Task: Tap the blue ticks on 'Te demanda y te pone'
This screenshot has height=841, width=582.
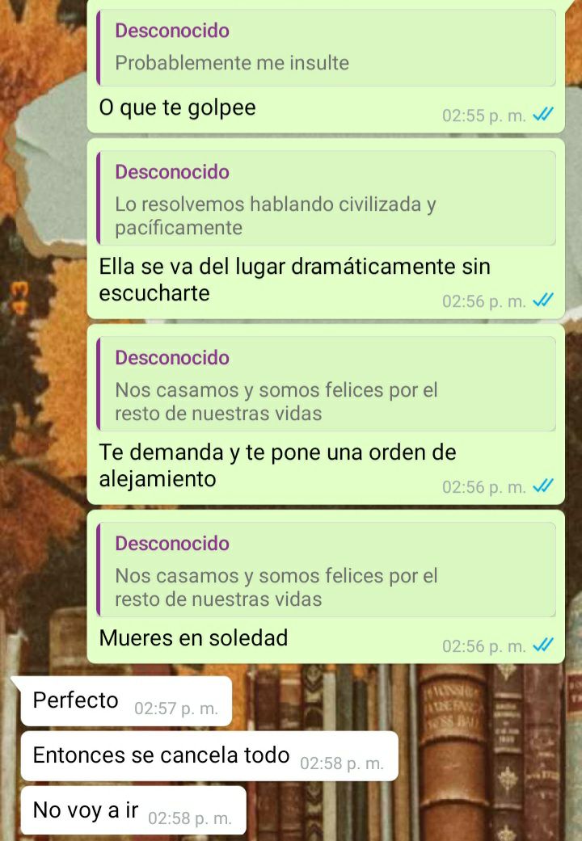Action: tap(543, 486)
